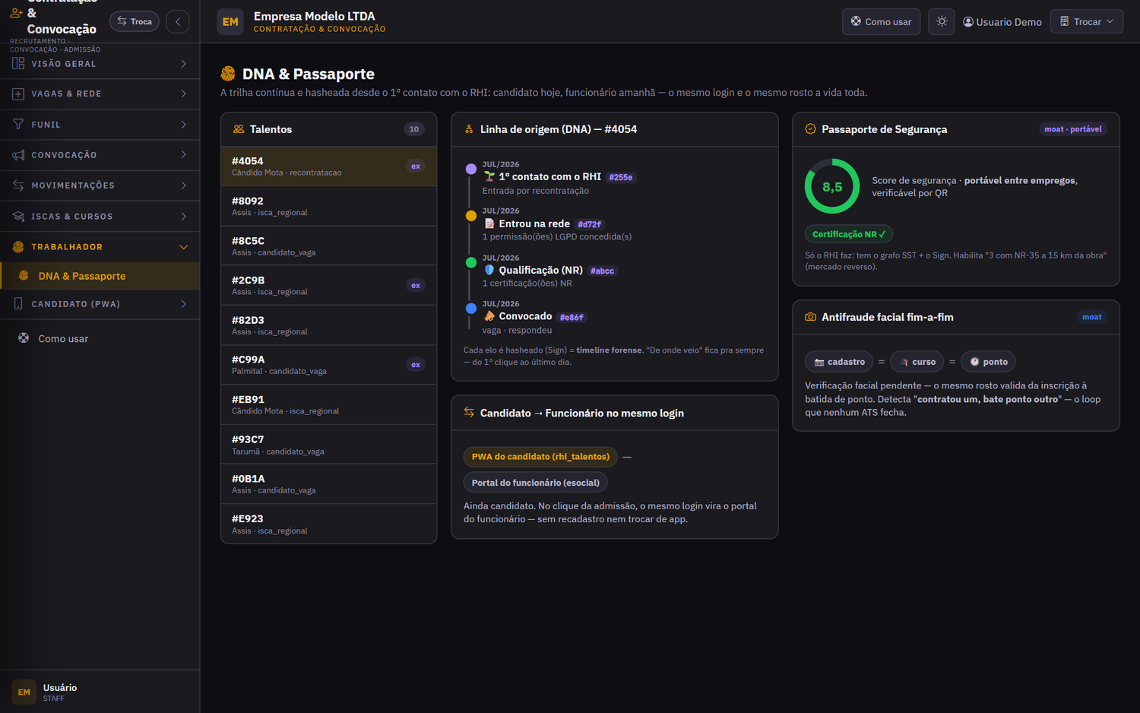The height and width of the screenshot is (713, 1140).
Task: Click the Convocação megaphone icon
Action: [x=18, y=155]
